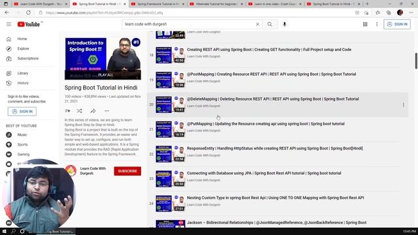Open action menu for @DeleteMapping video
Screen dimensions: 418x235
[x=404, y=105]
